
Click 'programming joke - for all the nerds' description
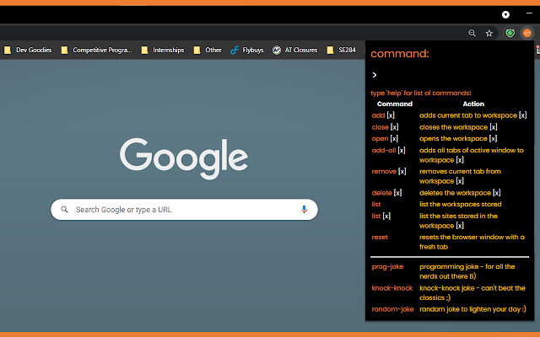point(467,271)
